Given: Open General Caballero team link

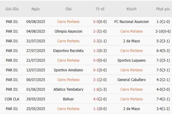Looking at the screenshot, I should pos(132,80).
